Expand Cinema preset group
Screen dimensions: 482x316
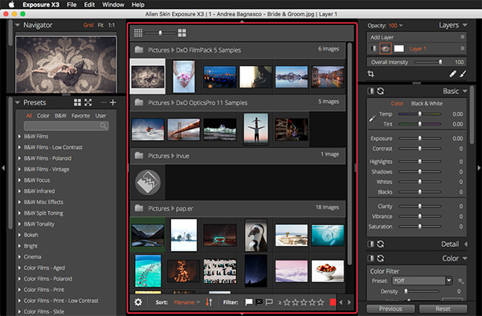(19, 256)
